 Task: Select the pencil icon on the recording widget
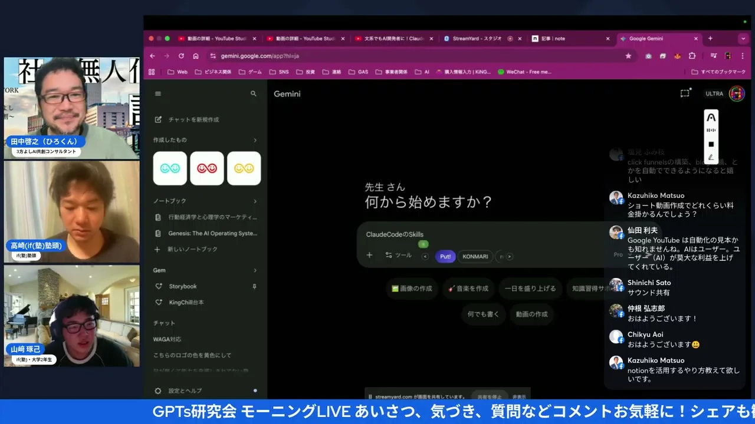711,157
